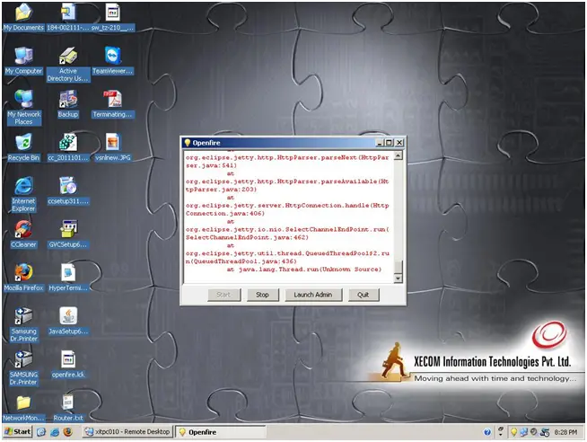Screen dimensions: 587x442
Task: Click the Openfire lightbulb tray icon
Action: point(514,432)
